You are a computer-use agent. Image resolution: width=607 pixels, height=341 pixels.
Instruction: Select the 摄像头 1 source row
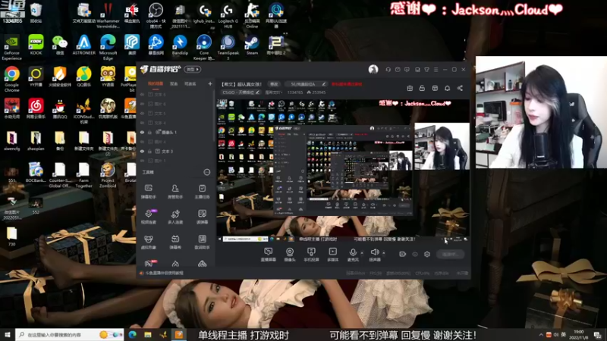coord(175,132)
